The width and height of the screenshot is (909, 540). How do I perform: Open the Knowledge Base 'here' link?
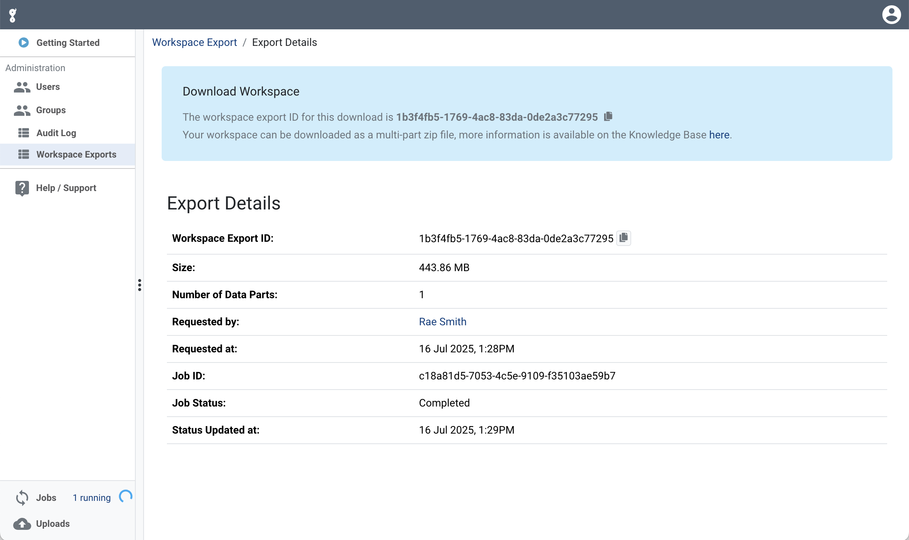point(719,135)
